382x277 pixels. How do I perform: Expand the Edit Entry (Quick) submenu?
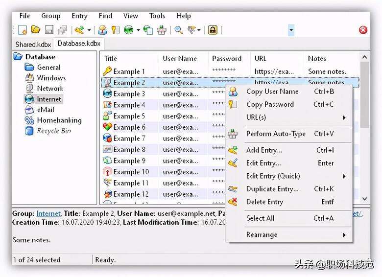(289, 176)
